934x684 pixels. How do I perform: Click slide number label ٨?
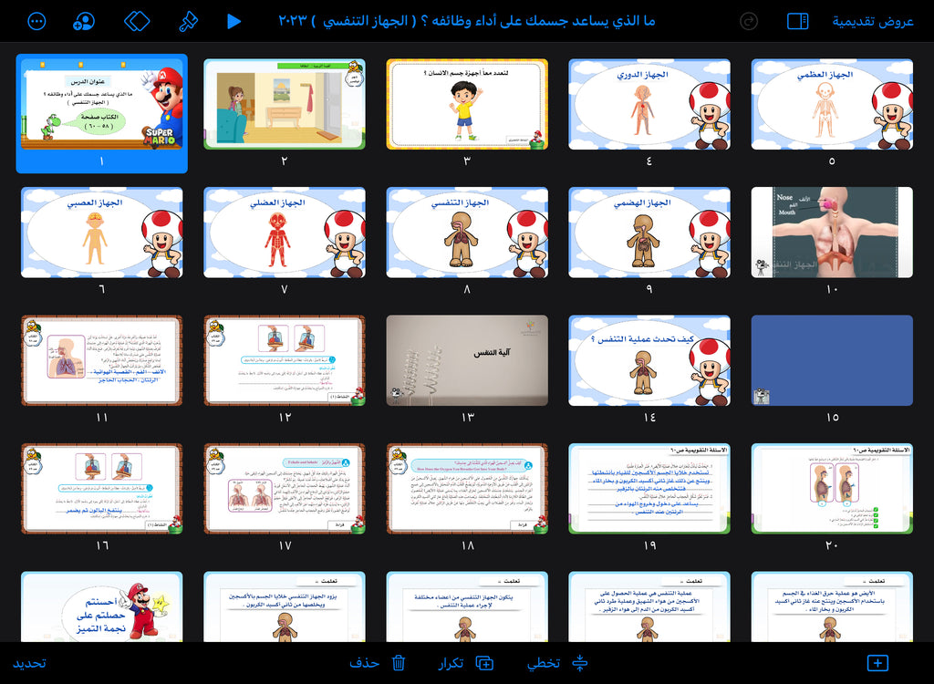point(467,289)
